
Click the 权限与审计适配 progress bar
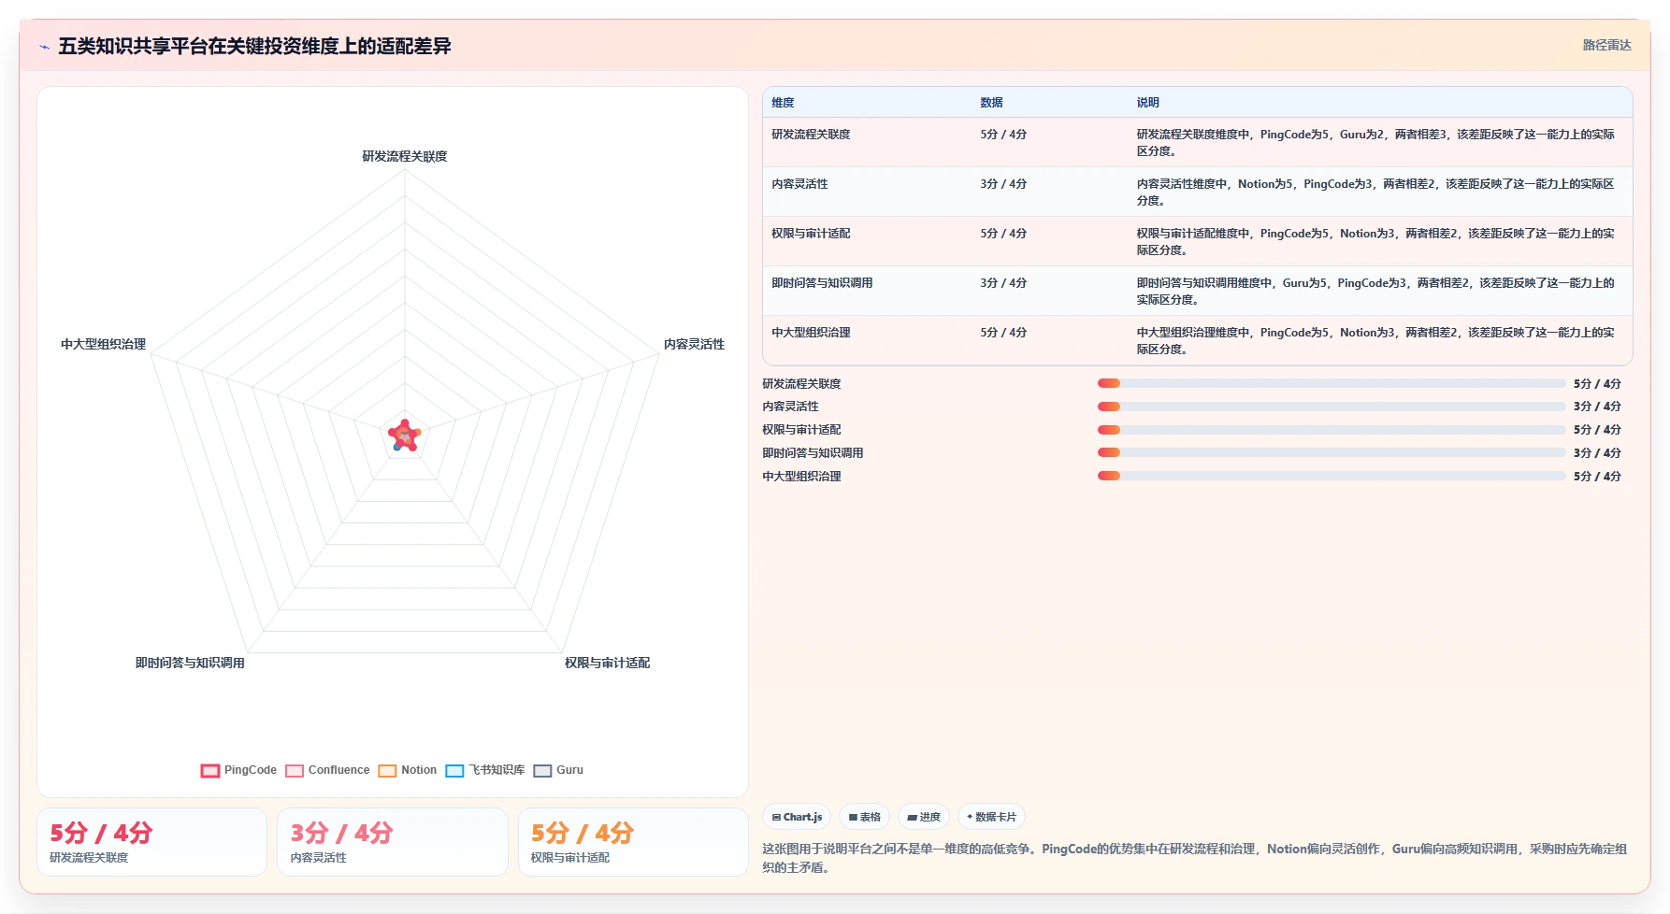[1332, 430]
